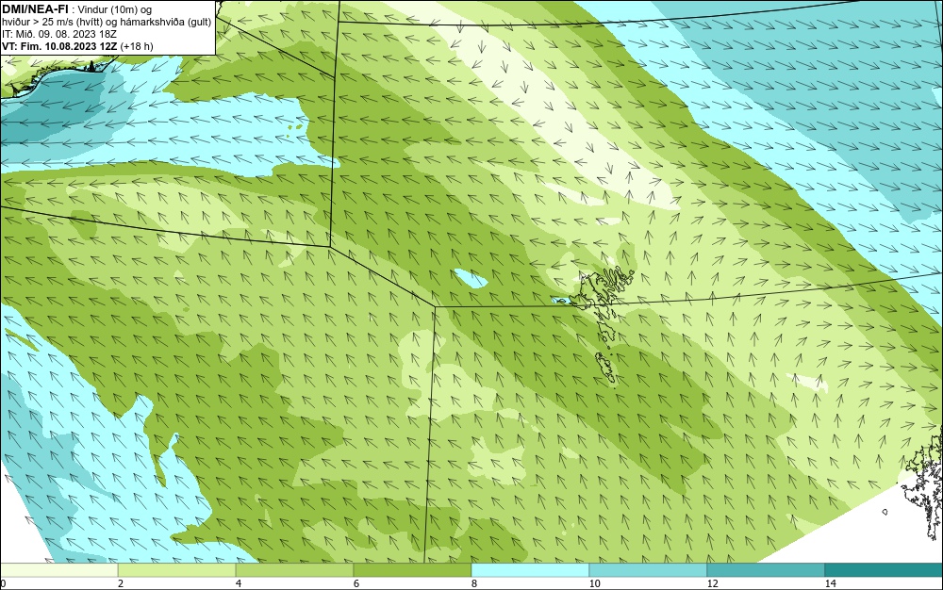Image resolution: width=943 pixels, height=590 pixels.
Task: Click the Suðuroy island outline south of Faroes
Action: 606,369
